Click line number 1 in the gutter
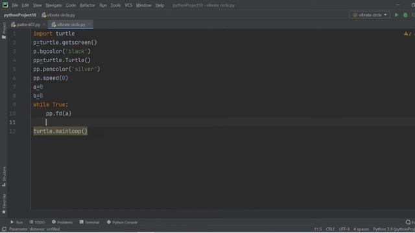 (x=14, y=34)
